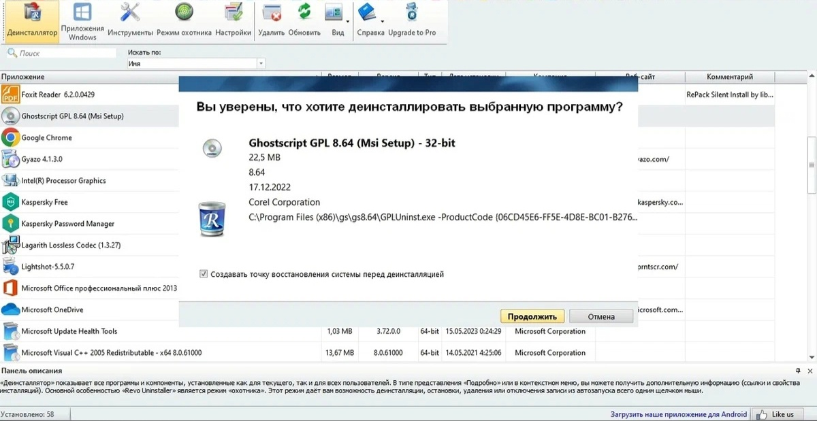This screenshot has height=421, width=817.
Task: Click Corel Corporation publisher text
Action: coord(285,202)
